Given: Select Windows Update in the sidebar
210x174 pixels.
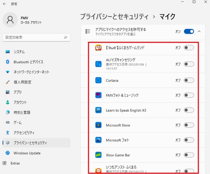Looking at the screenshot, I should coord(37,153).
